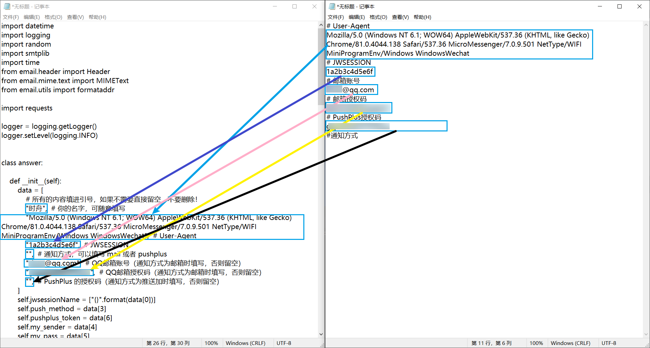650x348 pixels.
Task: Maximize the left Notepad window
Action: [295, 6]
